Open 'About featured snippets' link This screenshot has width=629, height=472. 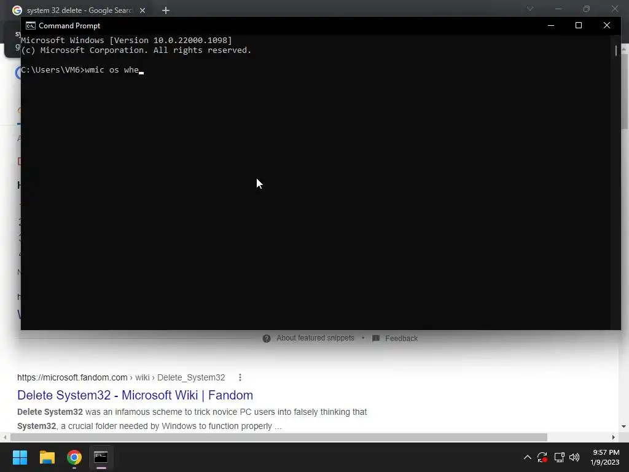315,338
